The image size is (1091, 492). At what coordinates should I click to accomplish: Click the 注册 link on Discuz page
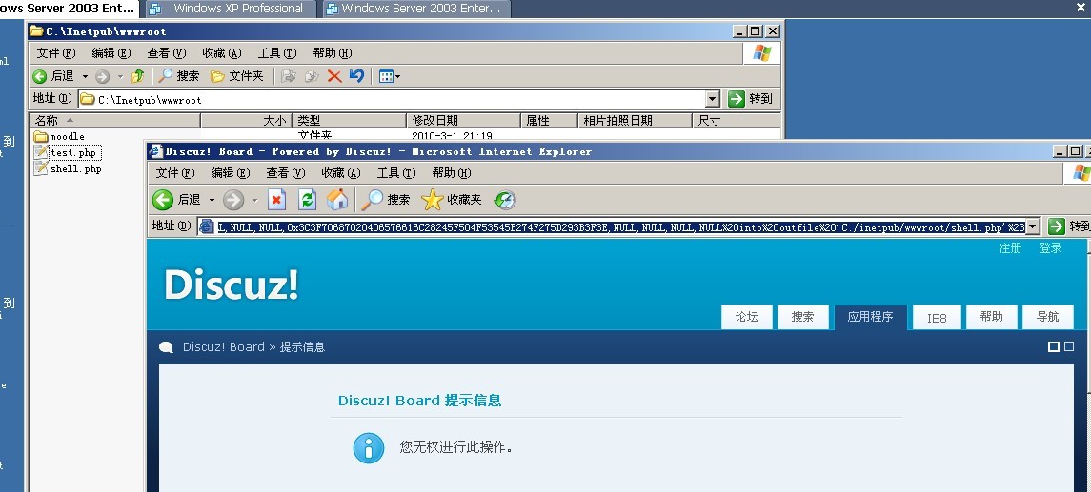tap(1010, 248)
